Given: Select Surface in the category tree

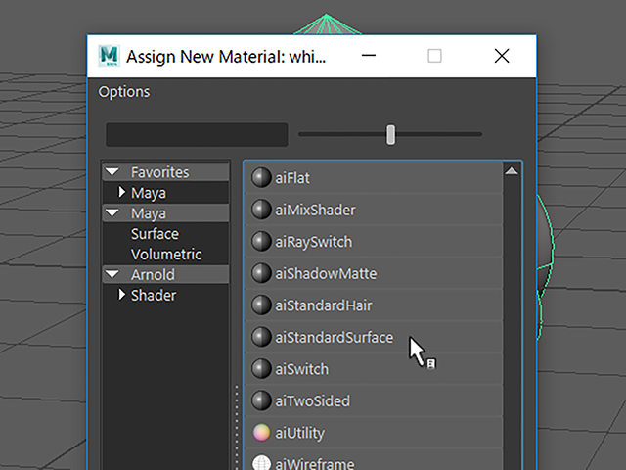Looking at the screenshot, I should [155, 234].
